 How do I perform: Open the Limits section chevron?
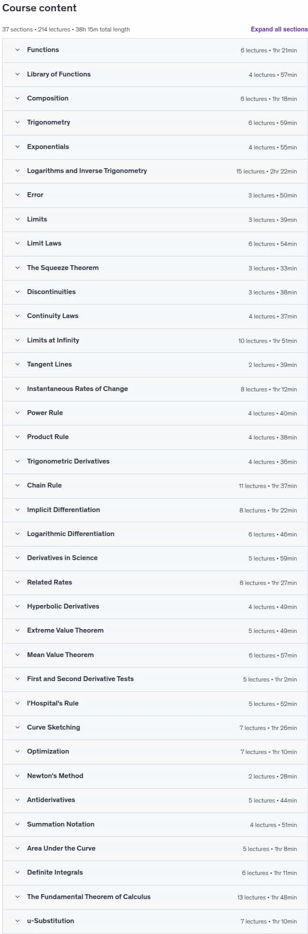(x=17, y=219)
